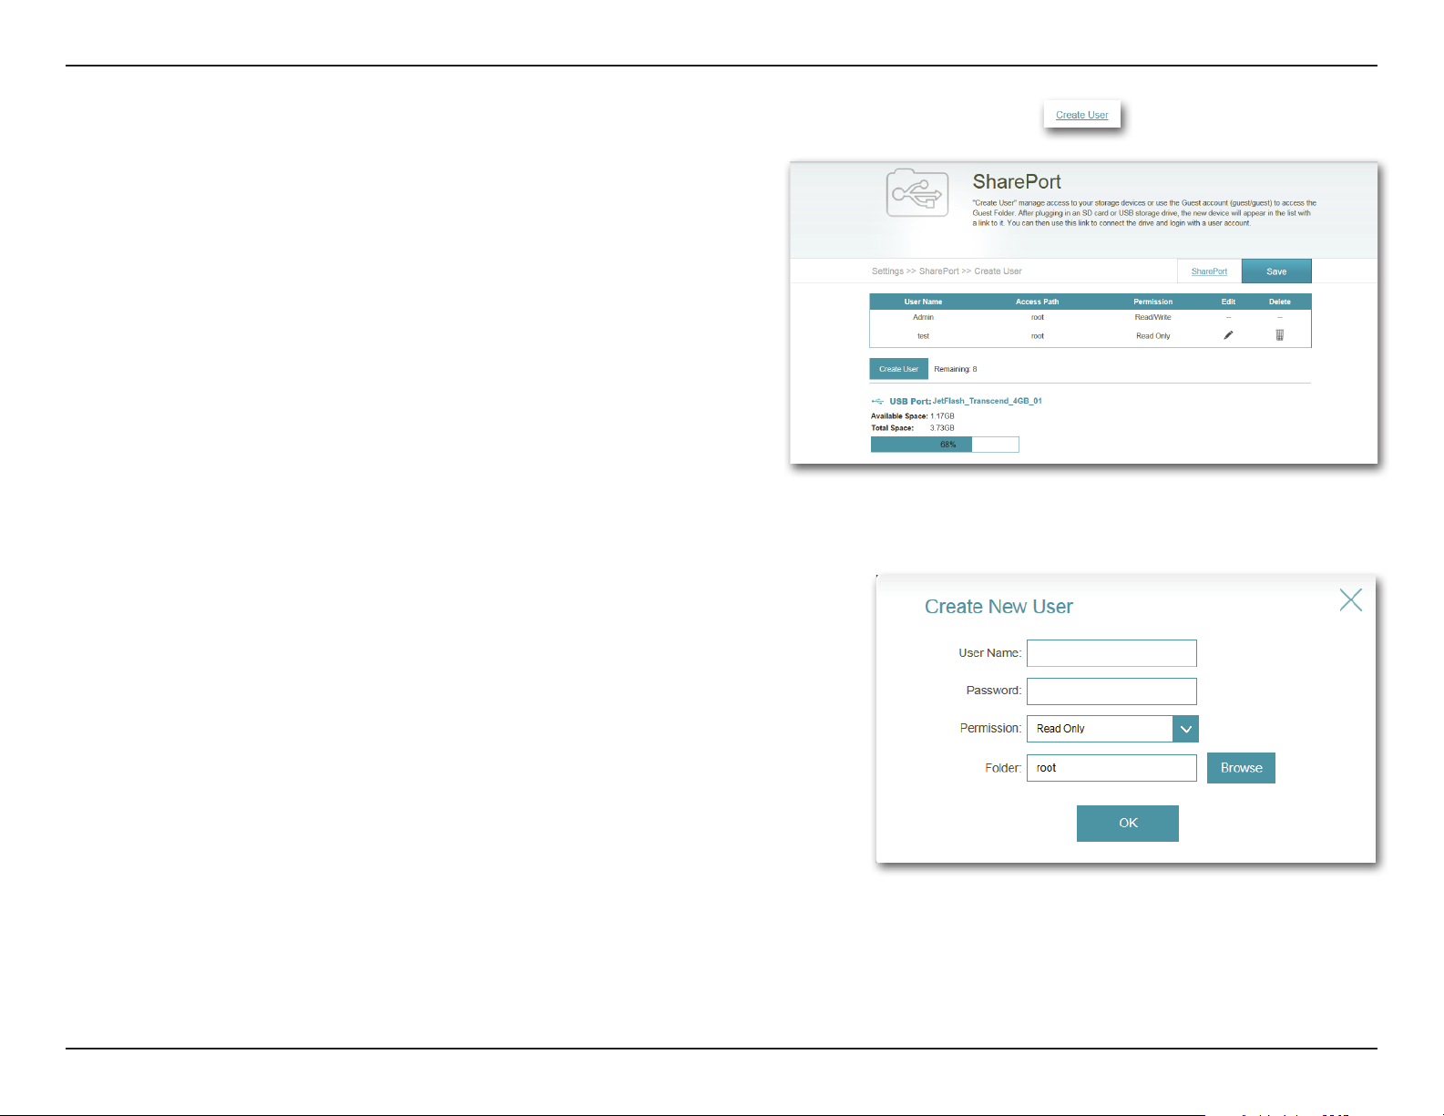1444x1116 pixels.
Task: Click the 68% storage usage bar
Action: (x=944, y=445)
